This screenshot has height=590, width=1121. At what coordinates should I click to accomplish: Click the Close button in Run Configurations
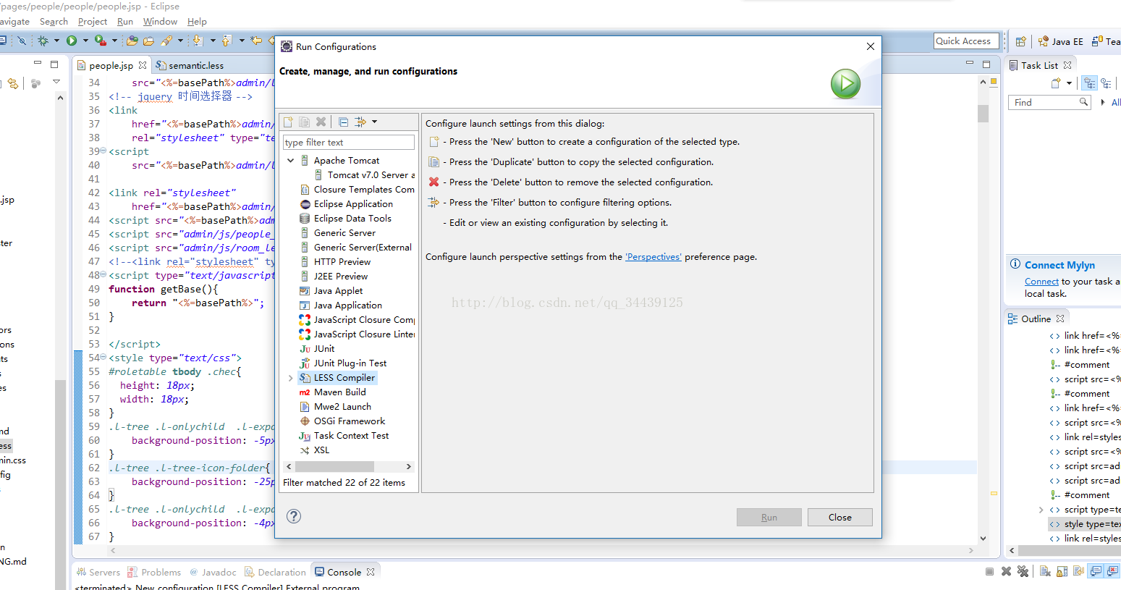(x=840, y=517)
